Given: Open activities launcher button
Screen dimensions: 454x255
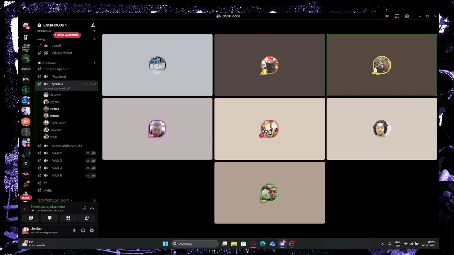Looking at the screenshot, I should click(68, 218).
